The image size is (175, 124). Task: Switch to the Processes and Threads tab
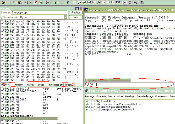click(x=61, y=85)
